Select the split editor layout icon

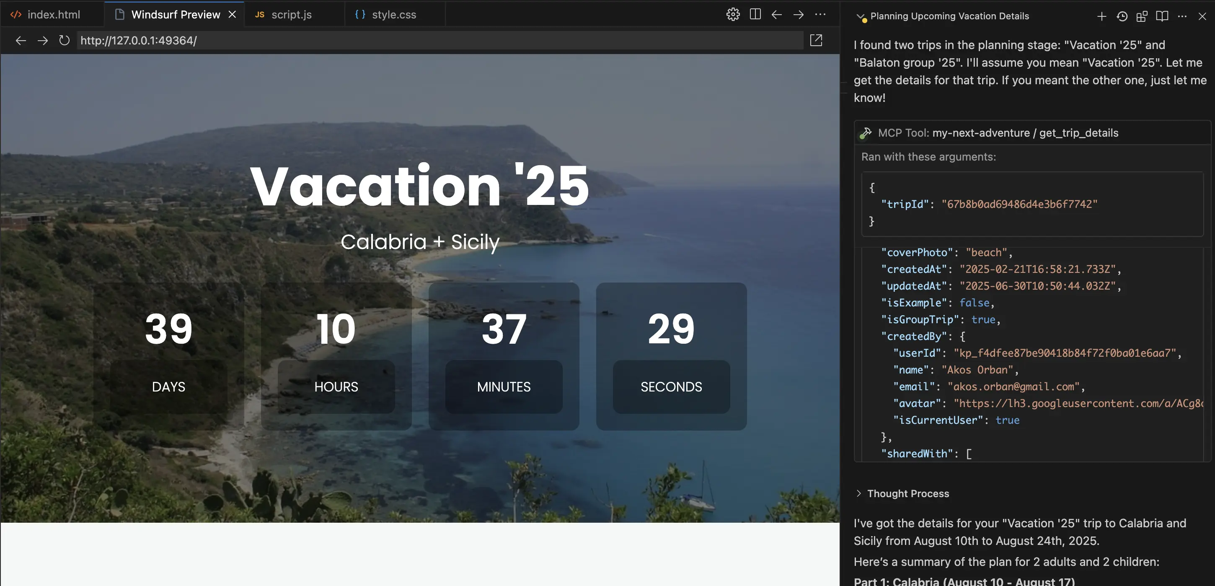click(x=755, y=14)
